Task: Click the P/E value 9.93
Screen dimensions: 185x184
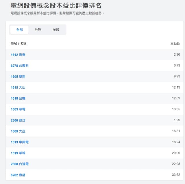Action: click(177, 76)
